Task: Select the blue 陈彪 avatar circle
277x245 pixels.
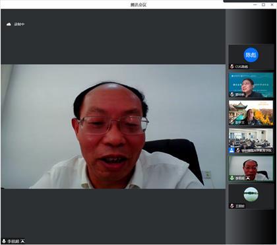Action: coord(251,55)
